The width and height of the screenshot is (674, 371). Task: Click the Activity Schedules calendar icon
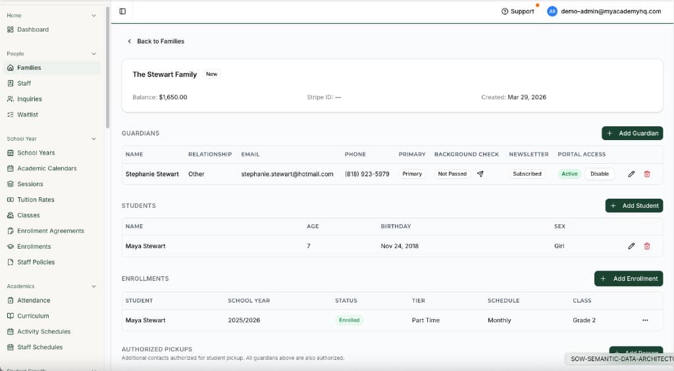11,332
